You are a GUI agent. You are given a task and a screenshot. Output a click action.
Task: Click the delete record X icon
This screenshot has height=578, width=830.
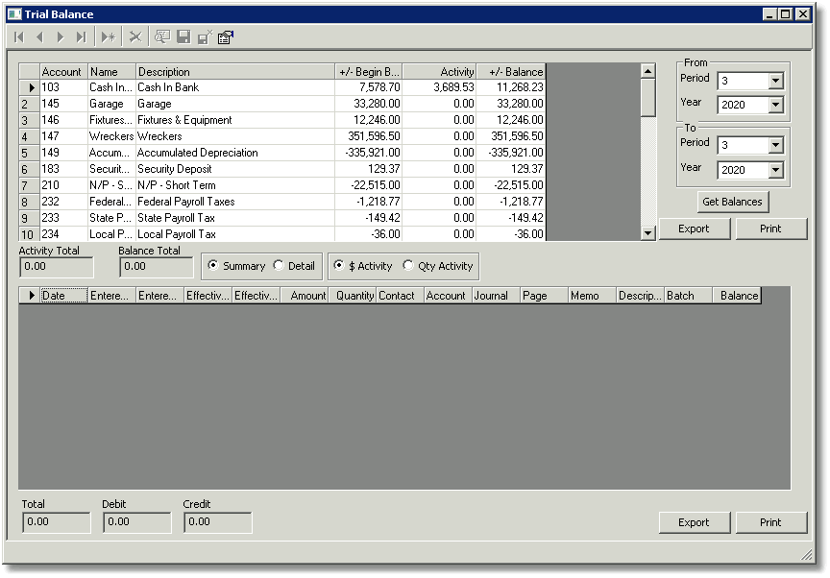135,37
